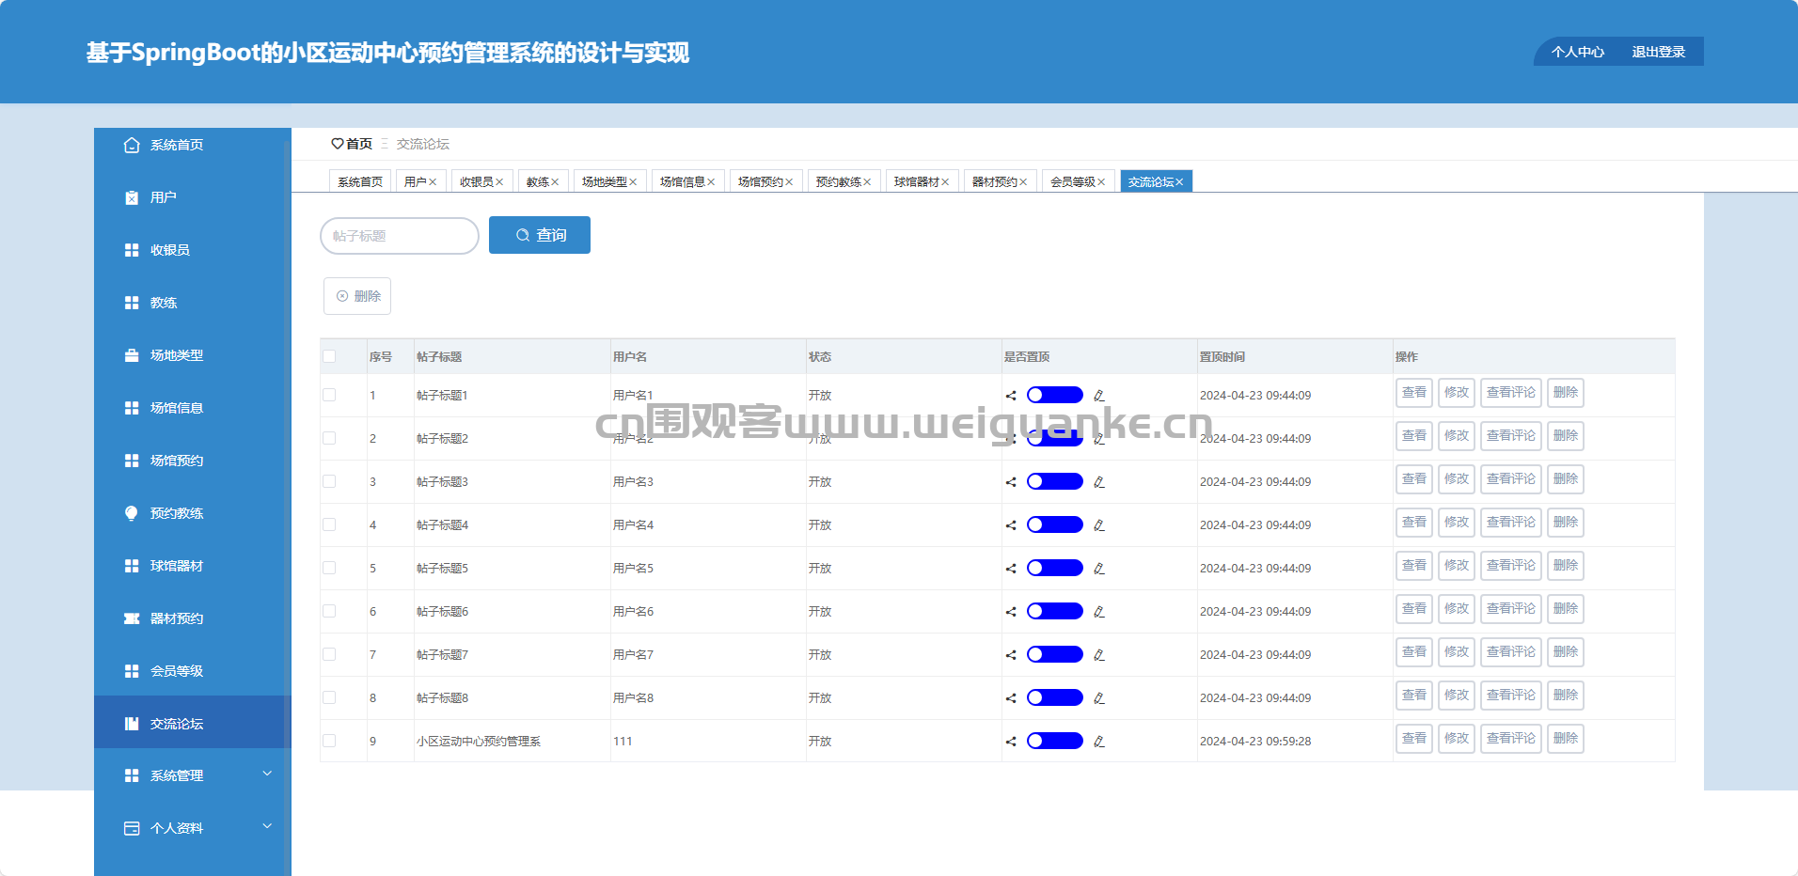Click edit pencil icon in row 帖子标题4

coord(1099,525)
